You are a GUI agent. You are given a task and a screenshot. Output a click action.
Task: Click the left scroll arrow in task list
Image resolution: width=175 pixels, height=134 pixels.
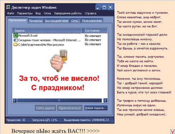15,101
